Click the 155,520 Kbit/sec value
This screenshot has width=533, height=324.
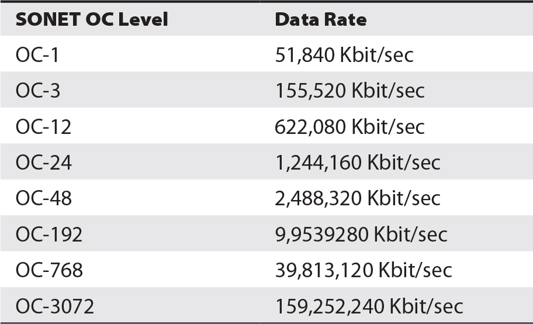coord(349,91)
